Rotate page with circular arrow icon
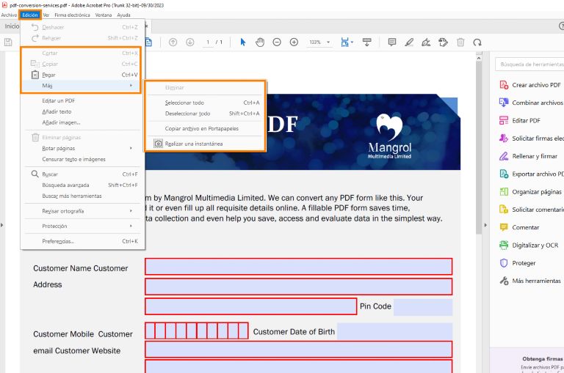The height and width of the screenshot is (373, 564). (477, 43)
